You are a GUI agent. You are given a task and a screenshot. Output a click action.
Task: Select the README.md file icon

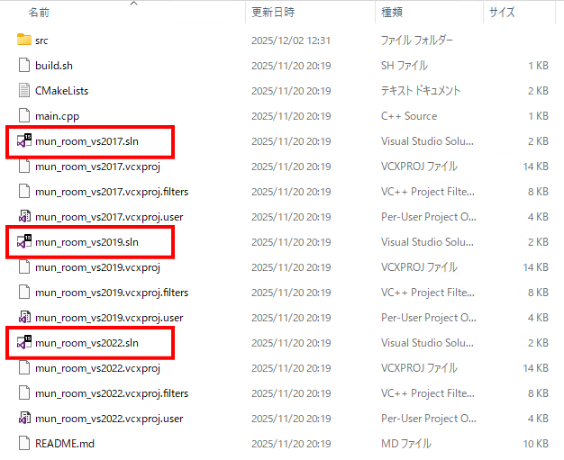[24, 444]
